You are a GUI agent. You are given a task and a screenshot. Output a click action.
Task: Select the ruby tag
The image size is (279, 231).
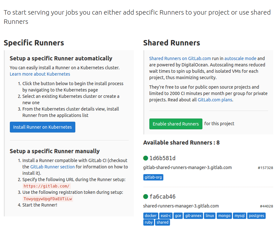(149, 222)
